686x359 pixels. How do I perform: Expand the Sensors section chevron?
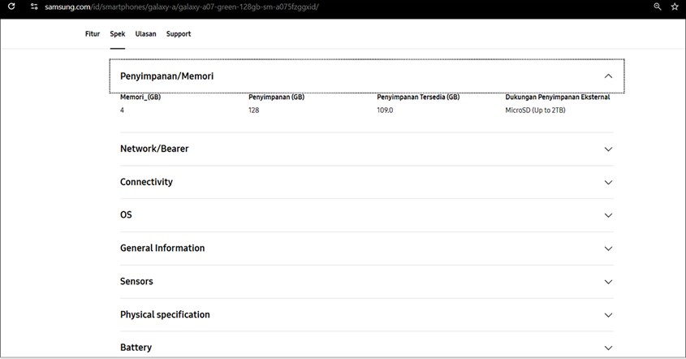click(608, 282)
